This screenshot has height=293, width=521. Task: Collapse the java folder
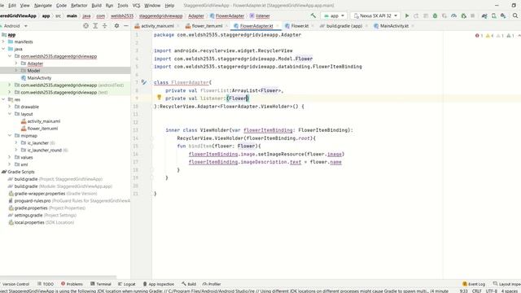tap(3, 49)
